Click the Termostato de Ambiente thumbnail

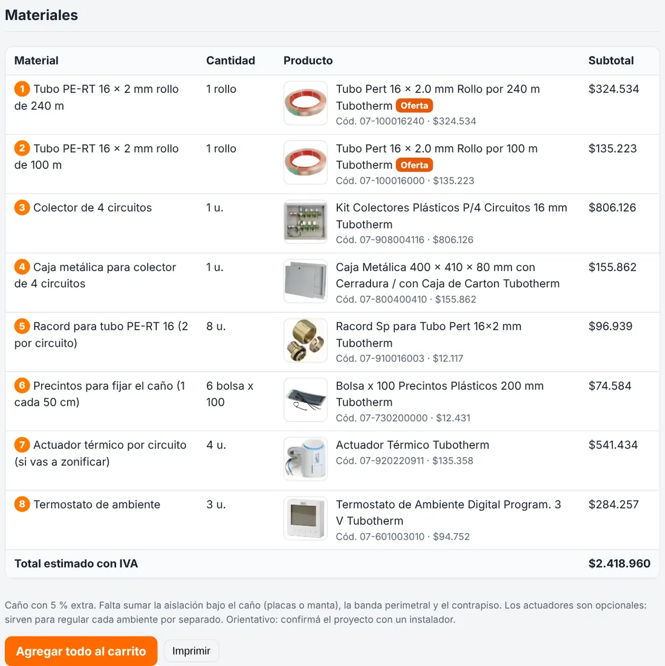pos(305,518)
